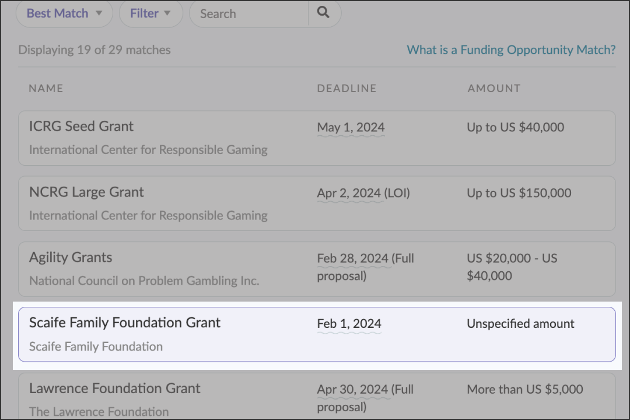The height and width of the screenshot is (420, 630).
Task: Expand the Filter dropdown
Action: [150, 13]
